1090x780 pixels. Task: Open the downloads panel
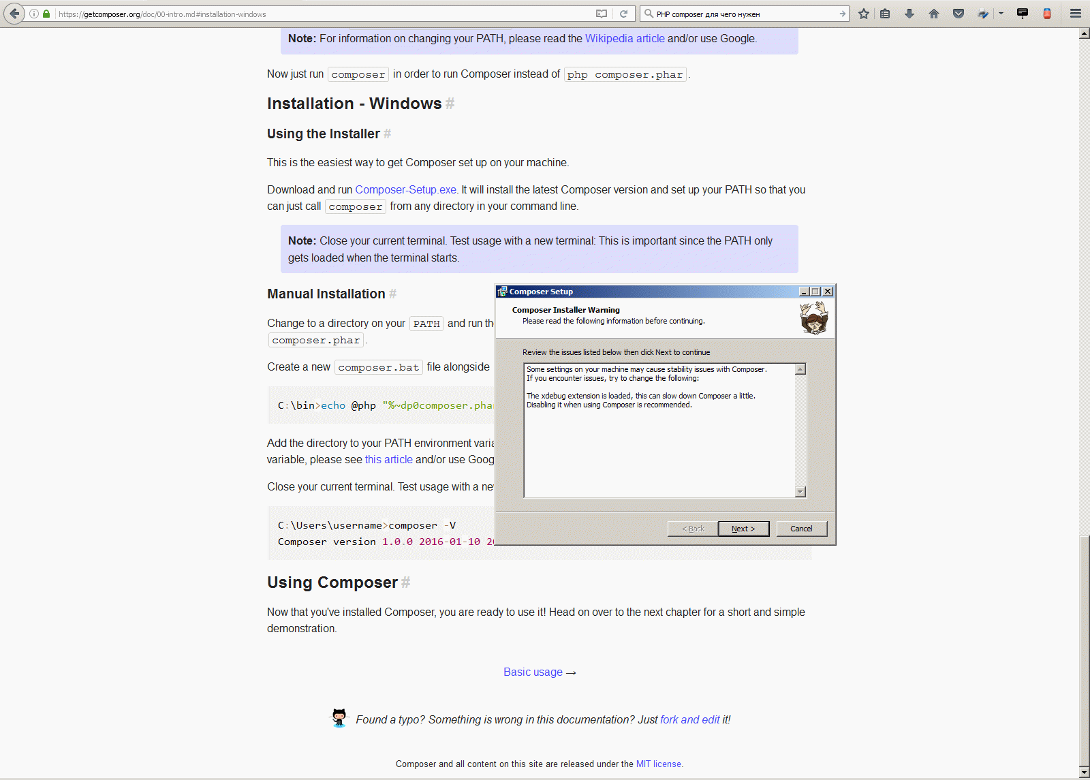click(909, 14)
